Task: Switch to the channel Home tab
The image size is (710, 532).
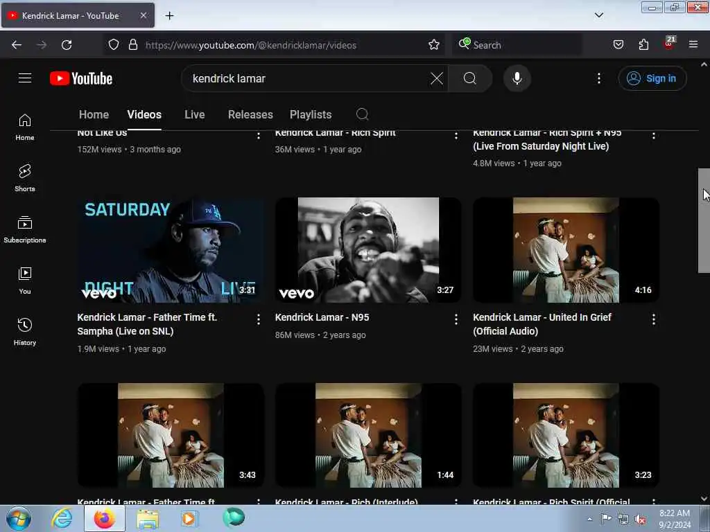Action: (x=94, y=114)
